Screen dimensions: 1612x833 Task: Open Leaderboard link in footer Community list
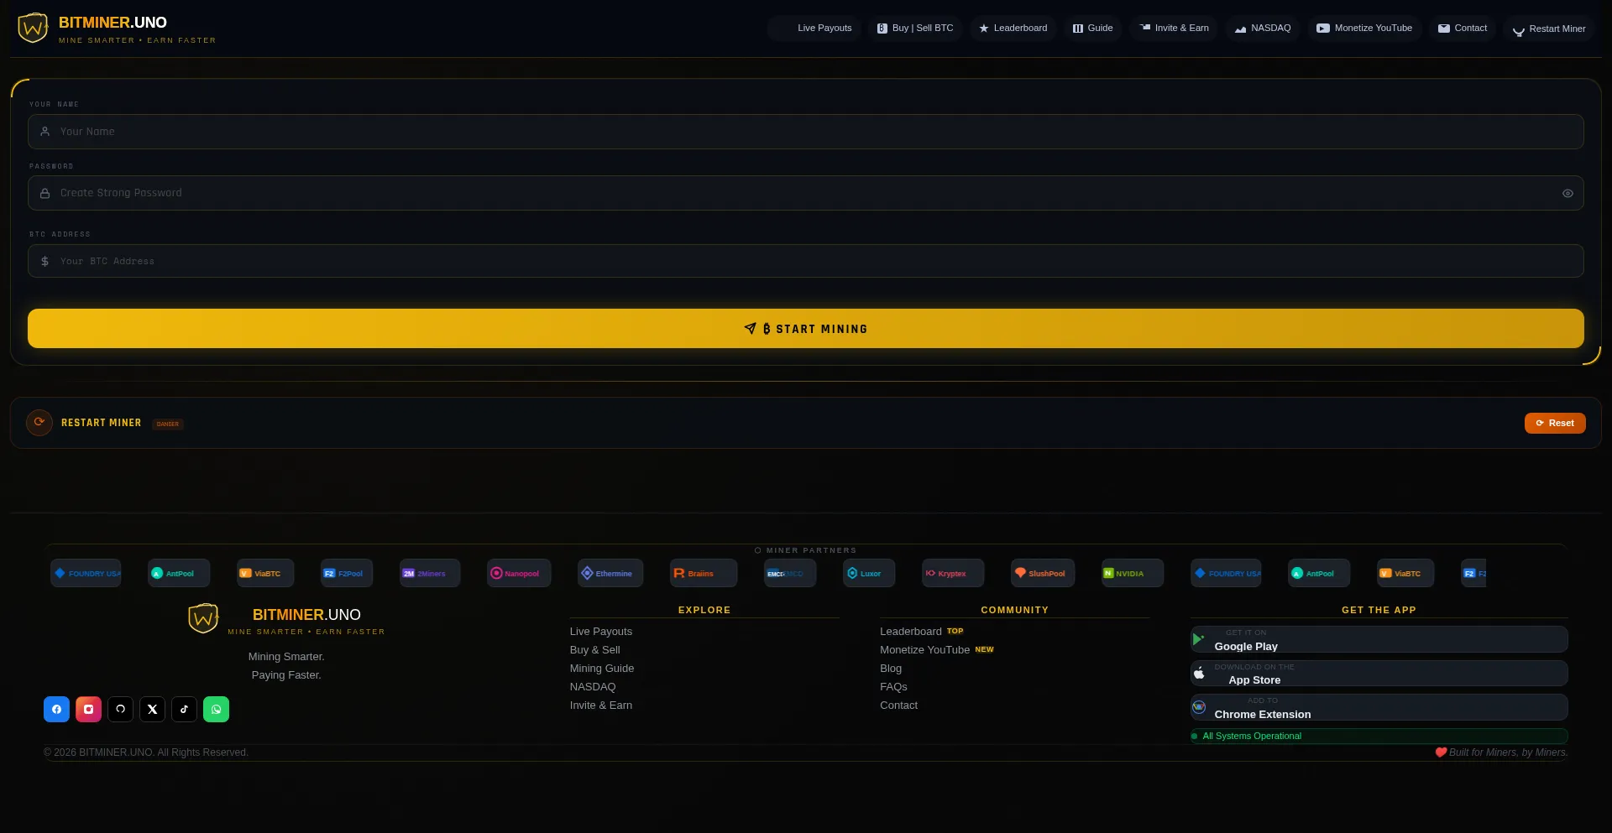tap(911, 632)
